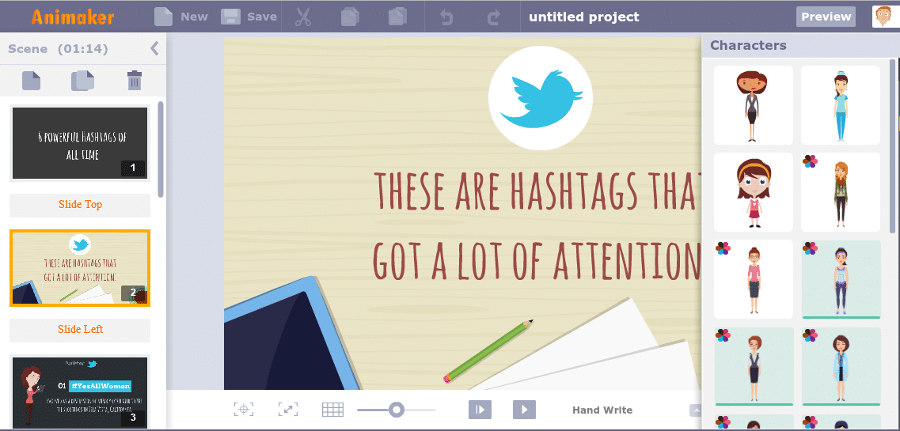This screenshot has width=900, height=431.
Task: Duplicate the selected scene
Action: click(82, 81)
